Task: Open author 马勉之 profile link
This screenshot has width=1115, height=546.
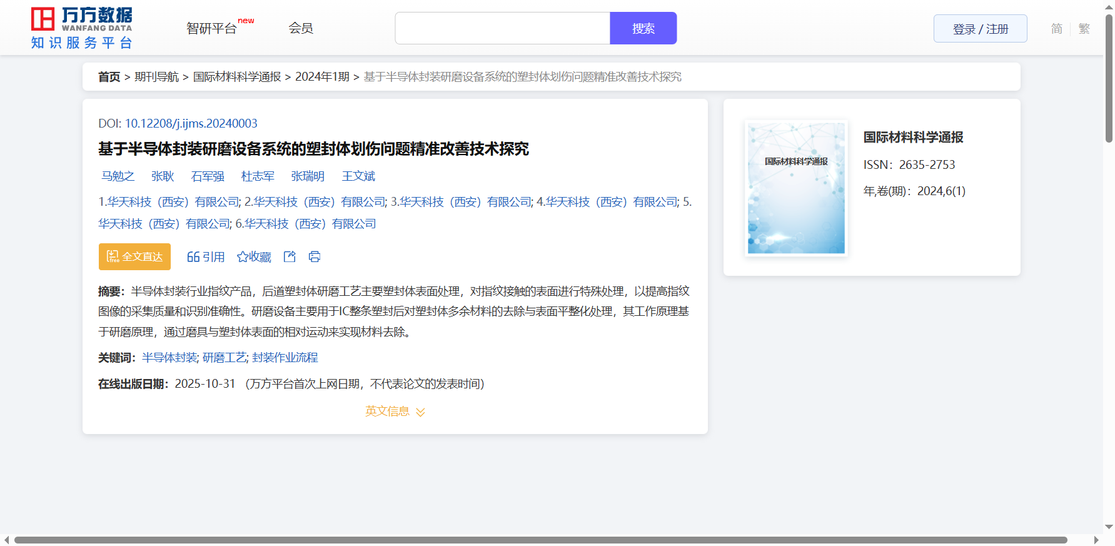Action: 118,176
